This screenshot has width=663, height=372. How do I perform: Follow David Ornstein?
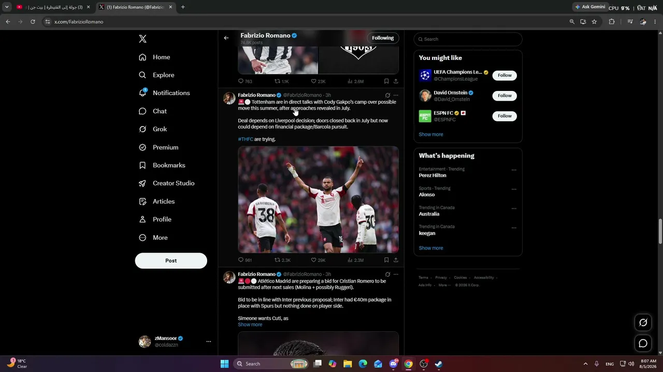coord(505,96)
